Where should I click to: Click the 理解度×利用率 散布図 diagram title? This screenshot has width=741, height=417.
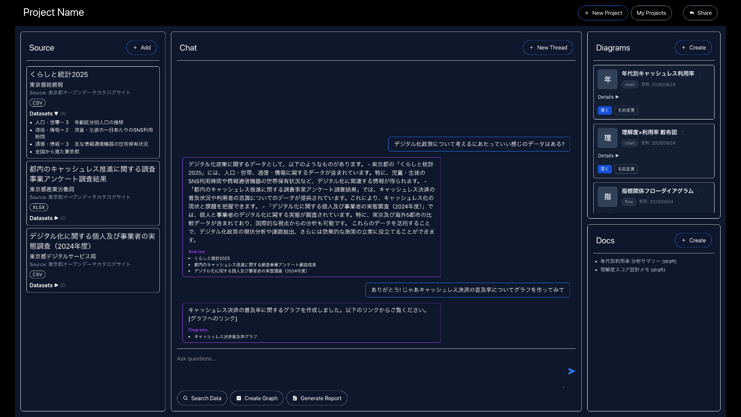(649, 133)
